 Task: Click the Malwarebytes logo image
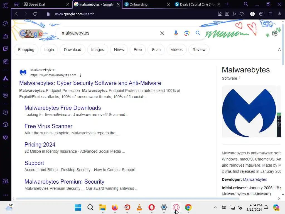point(249,111)
